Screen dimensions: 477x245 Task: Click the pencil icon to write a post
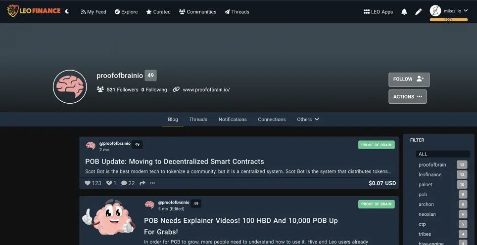point(418,12)
